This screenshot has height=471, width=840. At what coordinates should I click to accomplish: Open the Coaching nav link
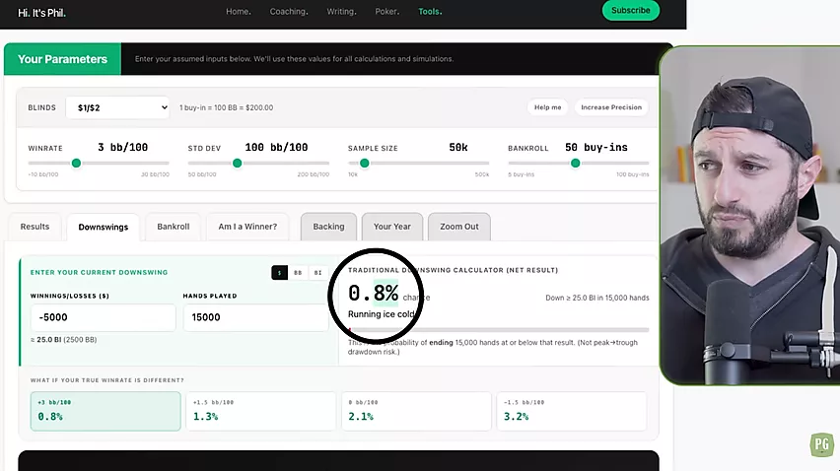(x=289, y=11)
